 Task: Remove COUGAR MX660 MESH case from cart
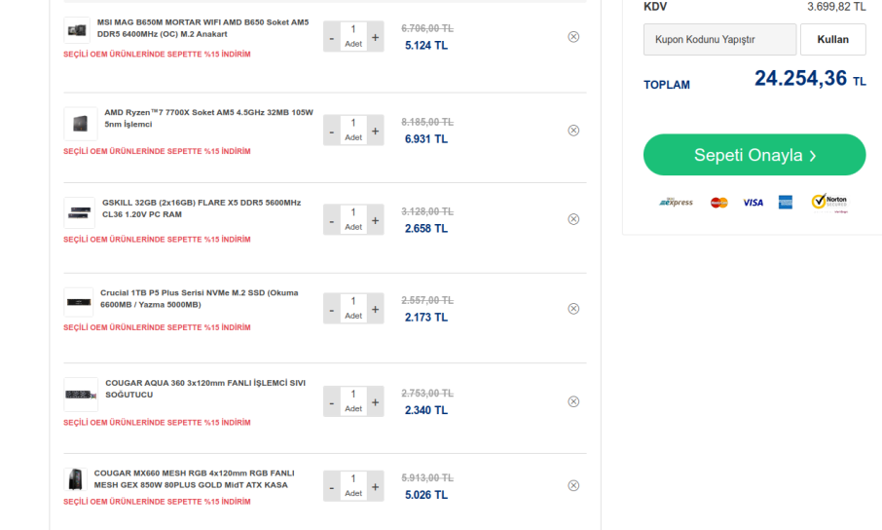pyautogui.click(x=573, y=485)
